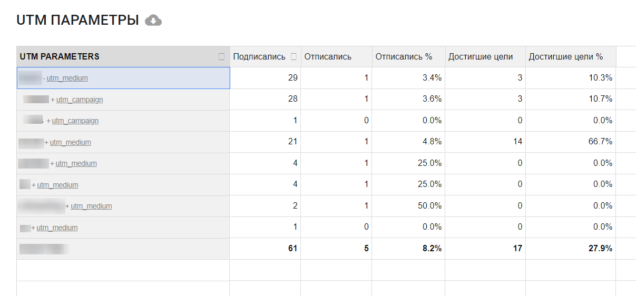
Task: Collapse the utm_medium row with 29 subscribers
Action: pyautogui.click(x=44, y=78)
